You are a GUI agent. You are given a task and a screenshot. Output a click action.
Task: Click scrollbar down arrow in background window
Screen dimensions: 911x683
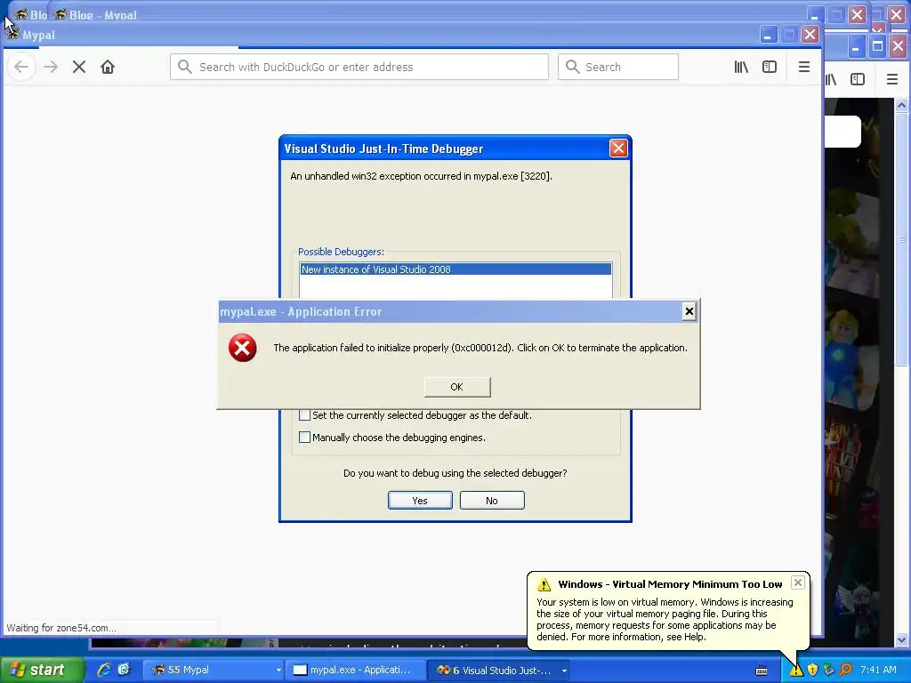(902, 640)
